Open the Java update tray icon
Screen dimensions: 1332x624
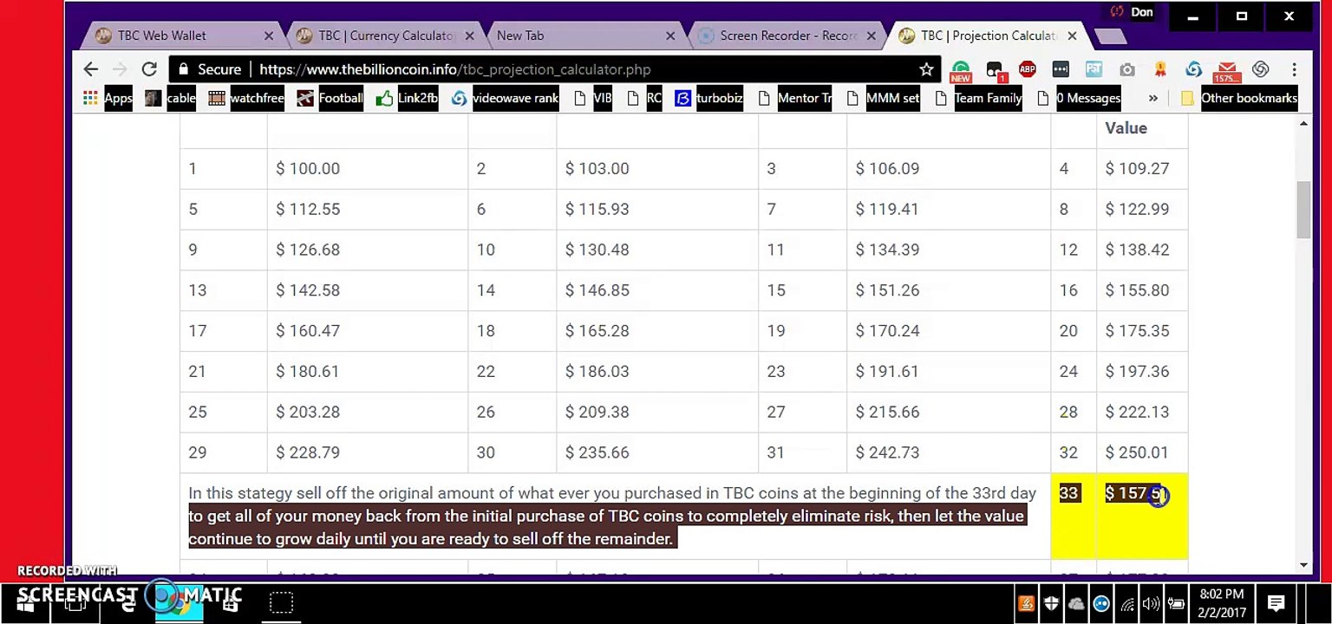click(x=1026, y=603)
